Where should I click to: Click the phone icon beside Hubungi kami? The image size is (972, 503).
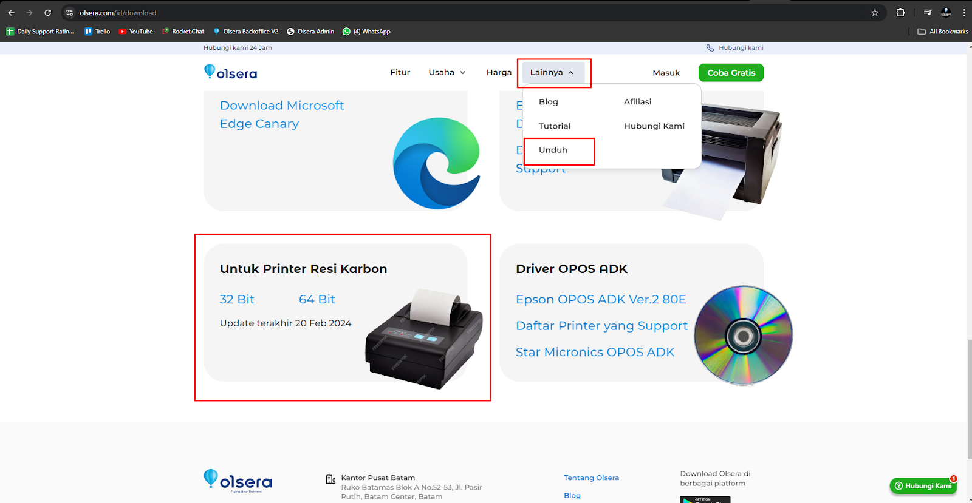710,48
